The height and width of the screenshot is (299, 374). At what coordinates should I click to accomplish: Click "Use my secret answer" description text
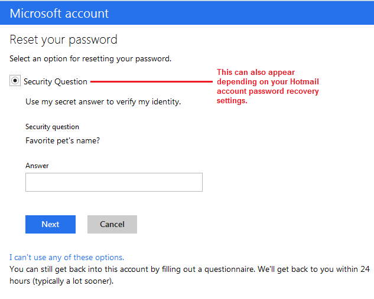click(x=103, y=102)
